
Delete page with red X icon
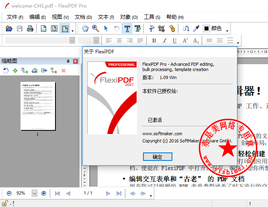tap(63, 71)
